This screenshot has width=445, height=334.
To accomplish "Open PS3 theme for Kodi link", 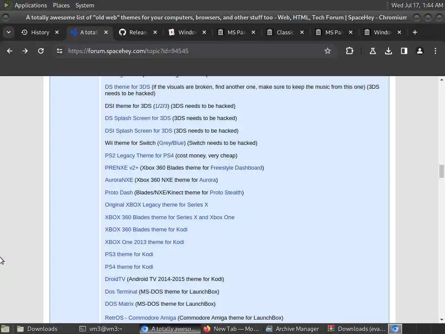I will click(129, 254).
